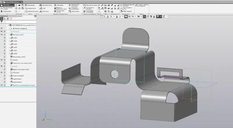Viewport: 233px width, 128px height.
Task: Choose the Разогнуть unbend command
Action: (44, 11)
